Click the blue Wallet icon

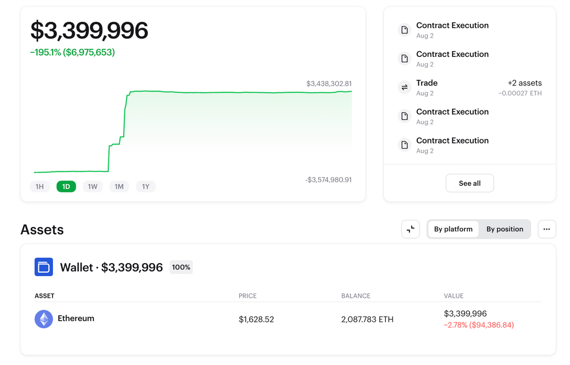point(44,267)
